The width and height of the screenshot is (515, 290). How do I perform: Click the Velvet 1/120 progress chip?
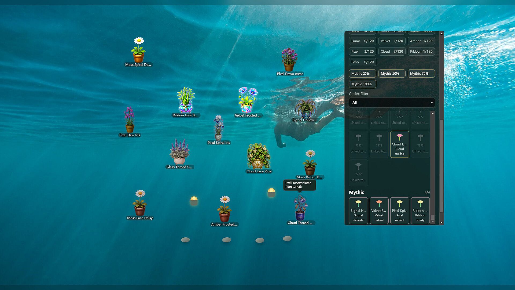coord(392,41)
